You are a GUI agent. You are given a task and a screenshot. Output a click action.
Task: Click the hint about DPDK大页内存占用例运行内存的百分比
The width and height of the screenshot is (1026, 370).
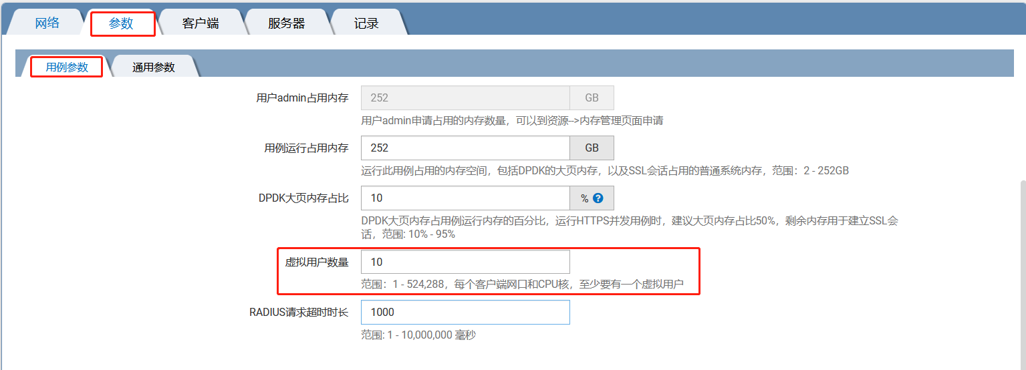[630, 227]
